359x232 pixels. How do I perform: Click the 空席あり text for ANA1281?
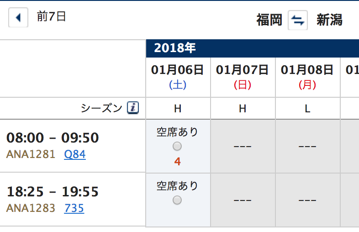point(177,132)
